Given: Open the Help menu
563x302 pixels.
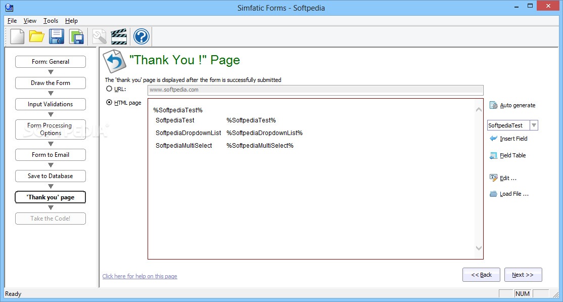Looking at the screenshot, I should [x=71, y=21].
